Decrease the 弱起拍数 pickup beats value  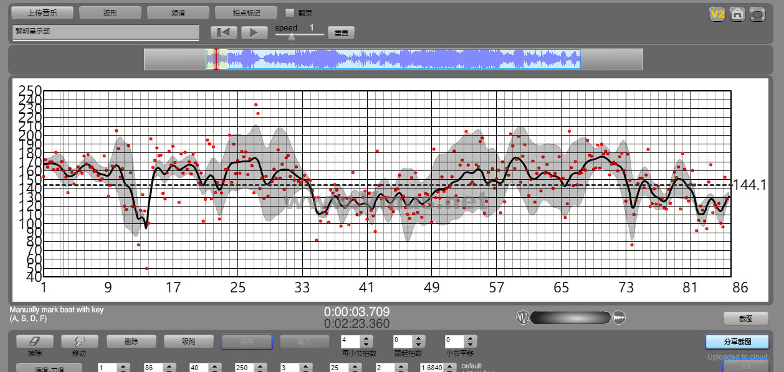point(419,345)
